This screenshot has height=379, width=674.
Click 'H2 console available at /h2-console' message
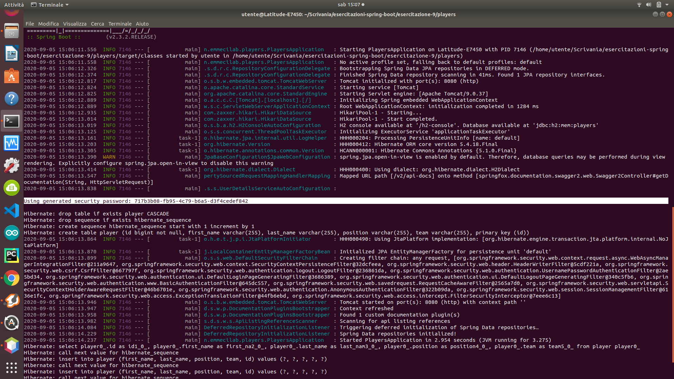(x=469, y=125)
